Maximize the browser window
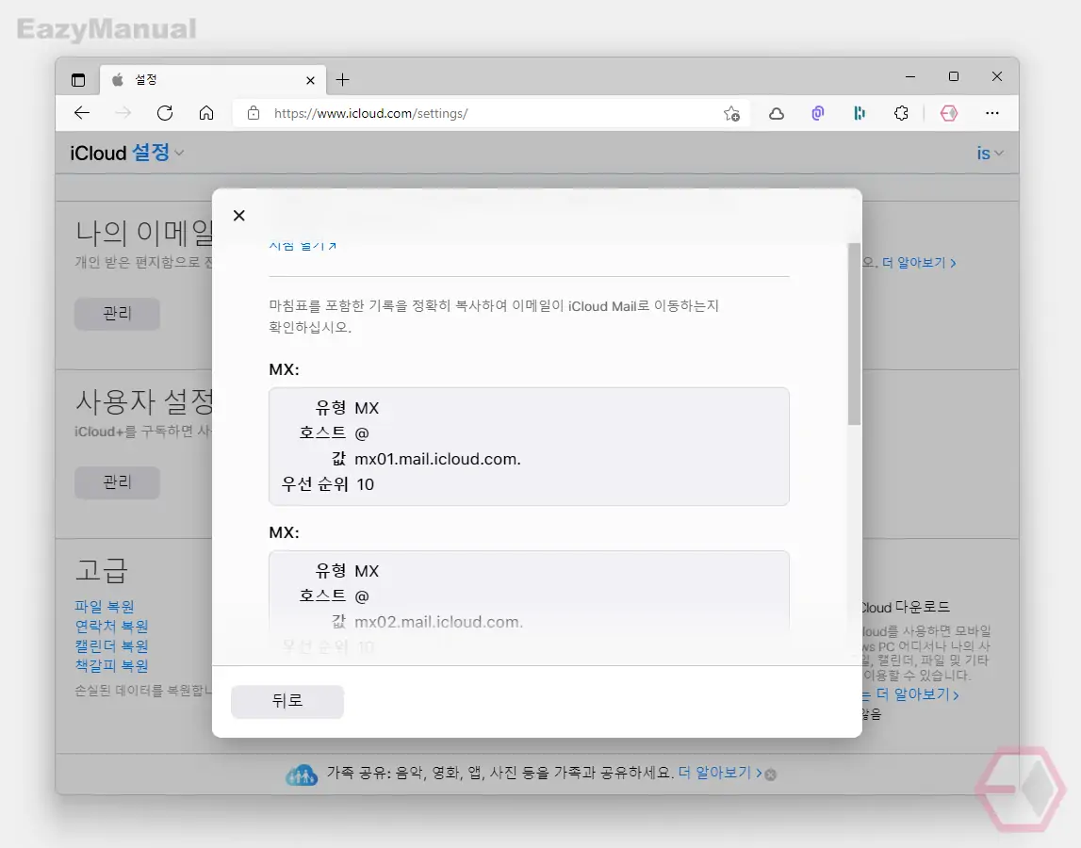The height and width of the screenshot is (848, 1081). tap(954, 76)
